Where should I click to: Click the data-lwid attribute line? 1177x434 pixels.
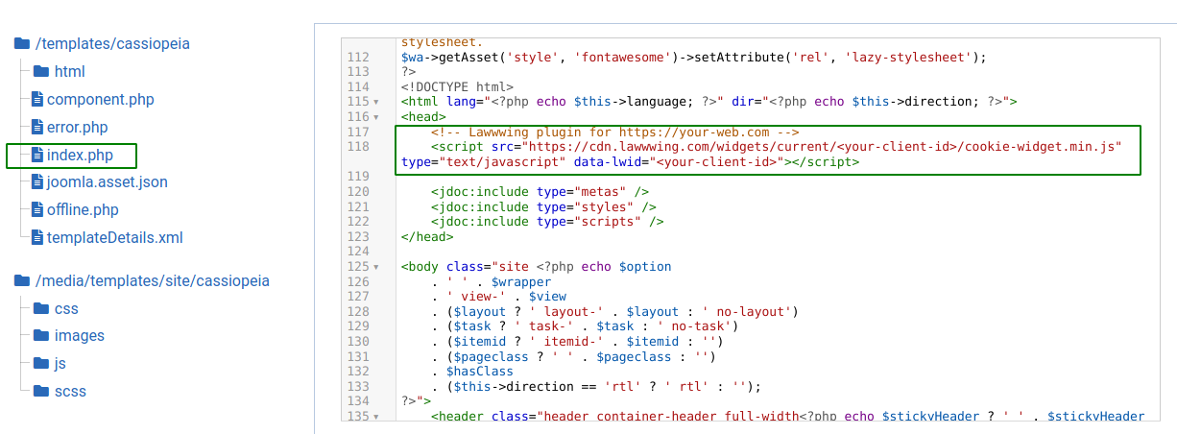coord(630,161)
